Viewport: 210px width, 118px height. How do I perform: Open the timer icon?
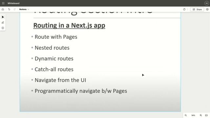(184, 10)
